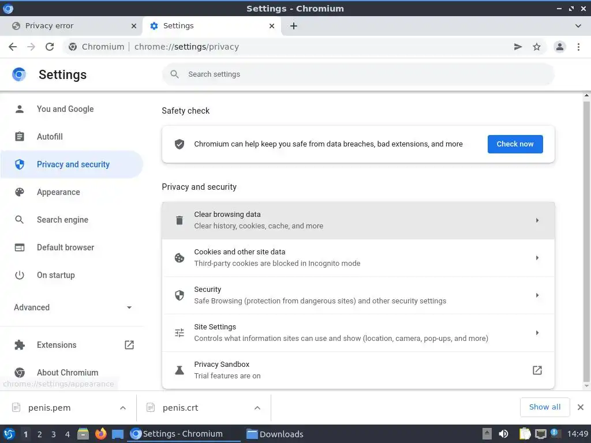
Task: Click the sliders icon beside Site Settings
Action: [x=179, y=333]
